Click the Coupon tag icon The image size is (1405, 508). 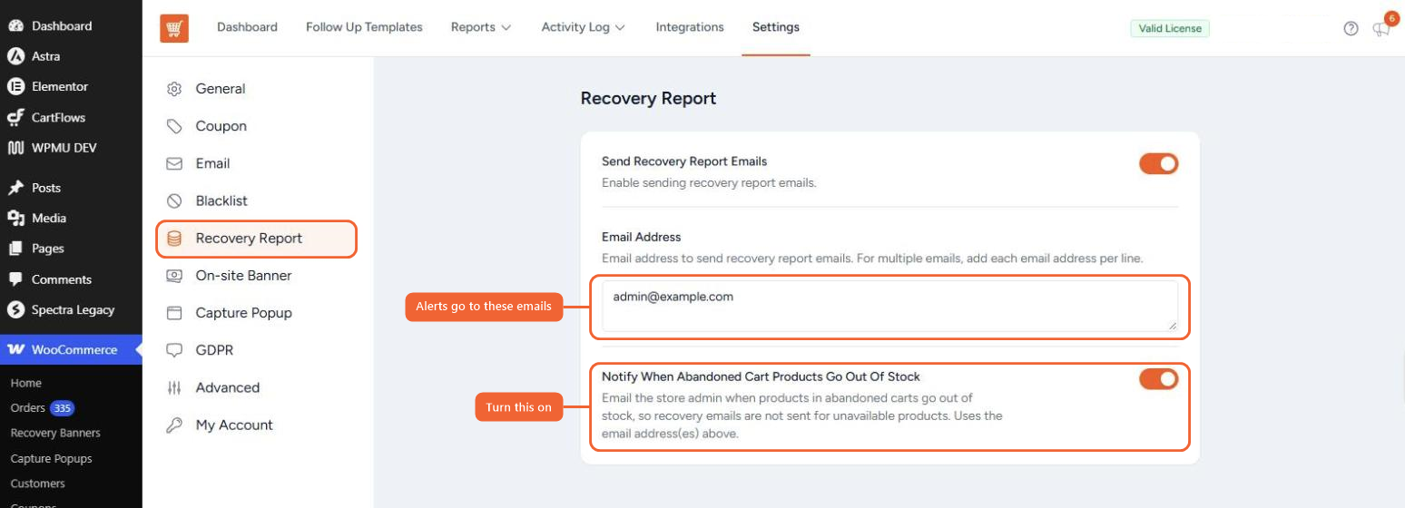[x=175, y=126]
